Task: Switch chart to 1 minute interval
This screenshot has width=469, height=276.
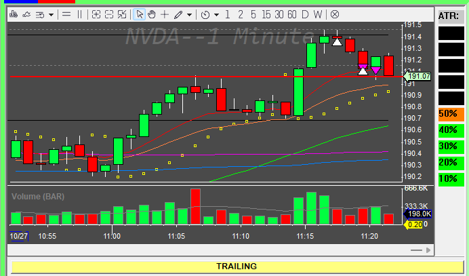Action: (x=228, y=14)
